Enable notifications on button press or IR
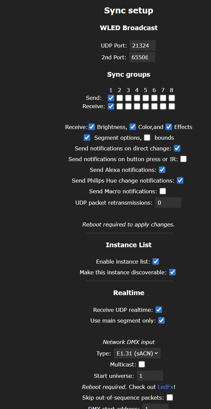Screen dimensions: 211x409 pos(183,159)
